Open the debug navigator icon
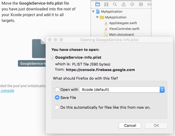This screenshot has width=175, height=136. (141, 4)
